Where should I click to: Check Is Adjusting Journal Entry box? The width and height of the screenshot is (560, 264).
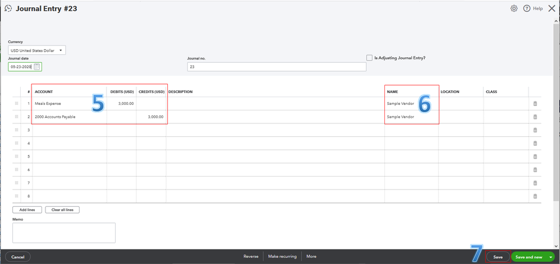click(x=369, y=57)
